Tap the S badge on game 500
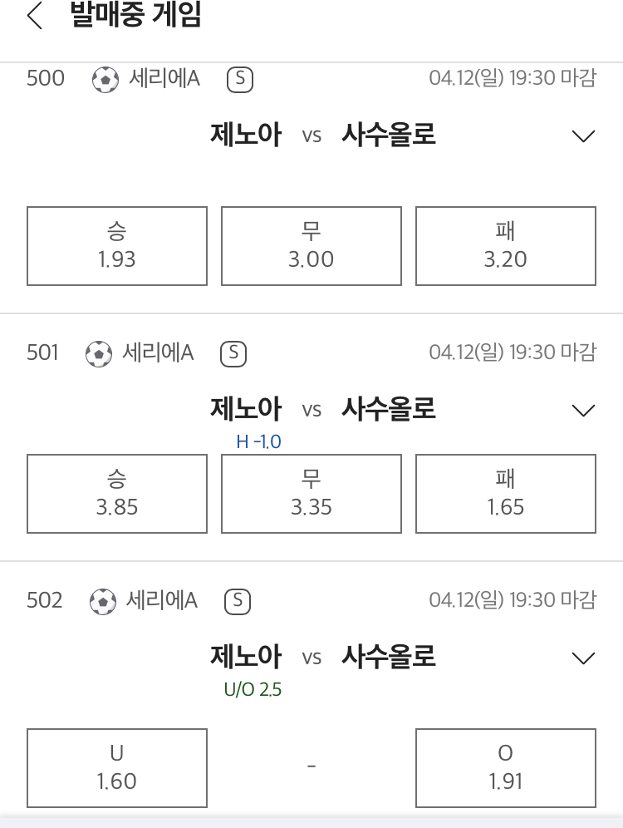Image resolution: width=623 pixels, height=828 pixels. [x=240, y=80]
